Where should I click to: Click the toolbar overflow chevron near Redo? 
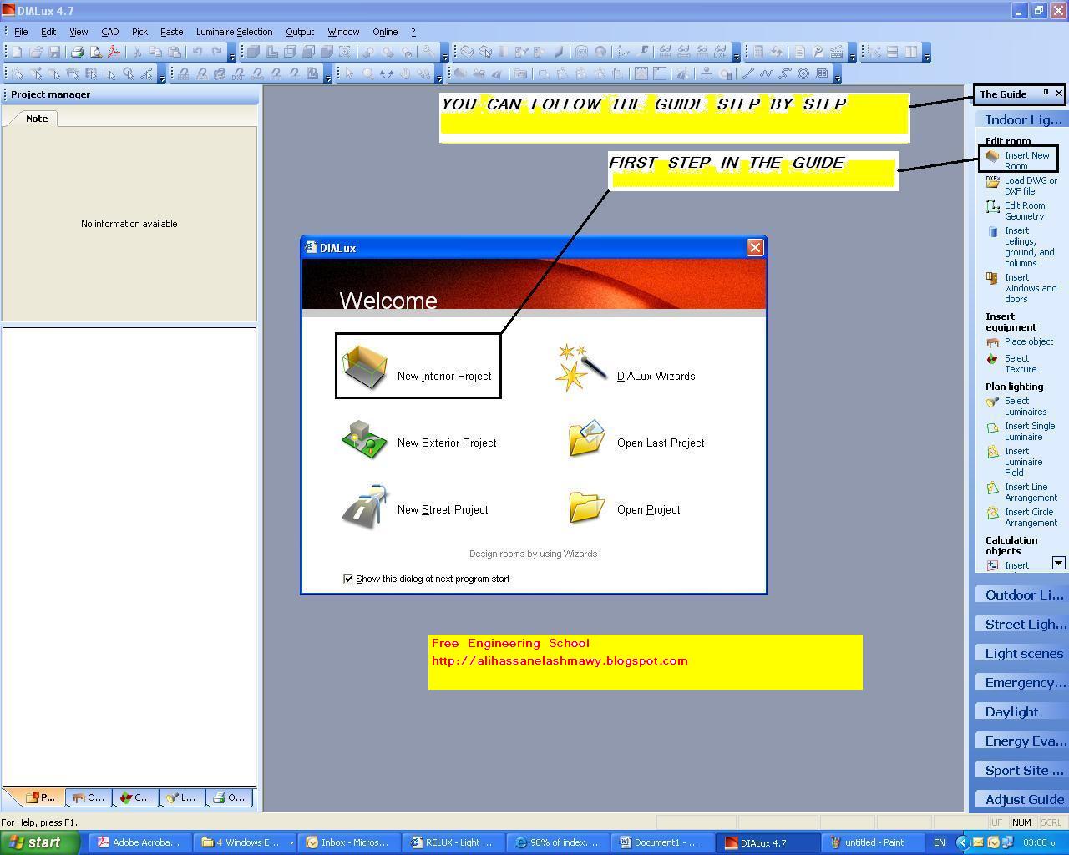[x=231, y=55]
